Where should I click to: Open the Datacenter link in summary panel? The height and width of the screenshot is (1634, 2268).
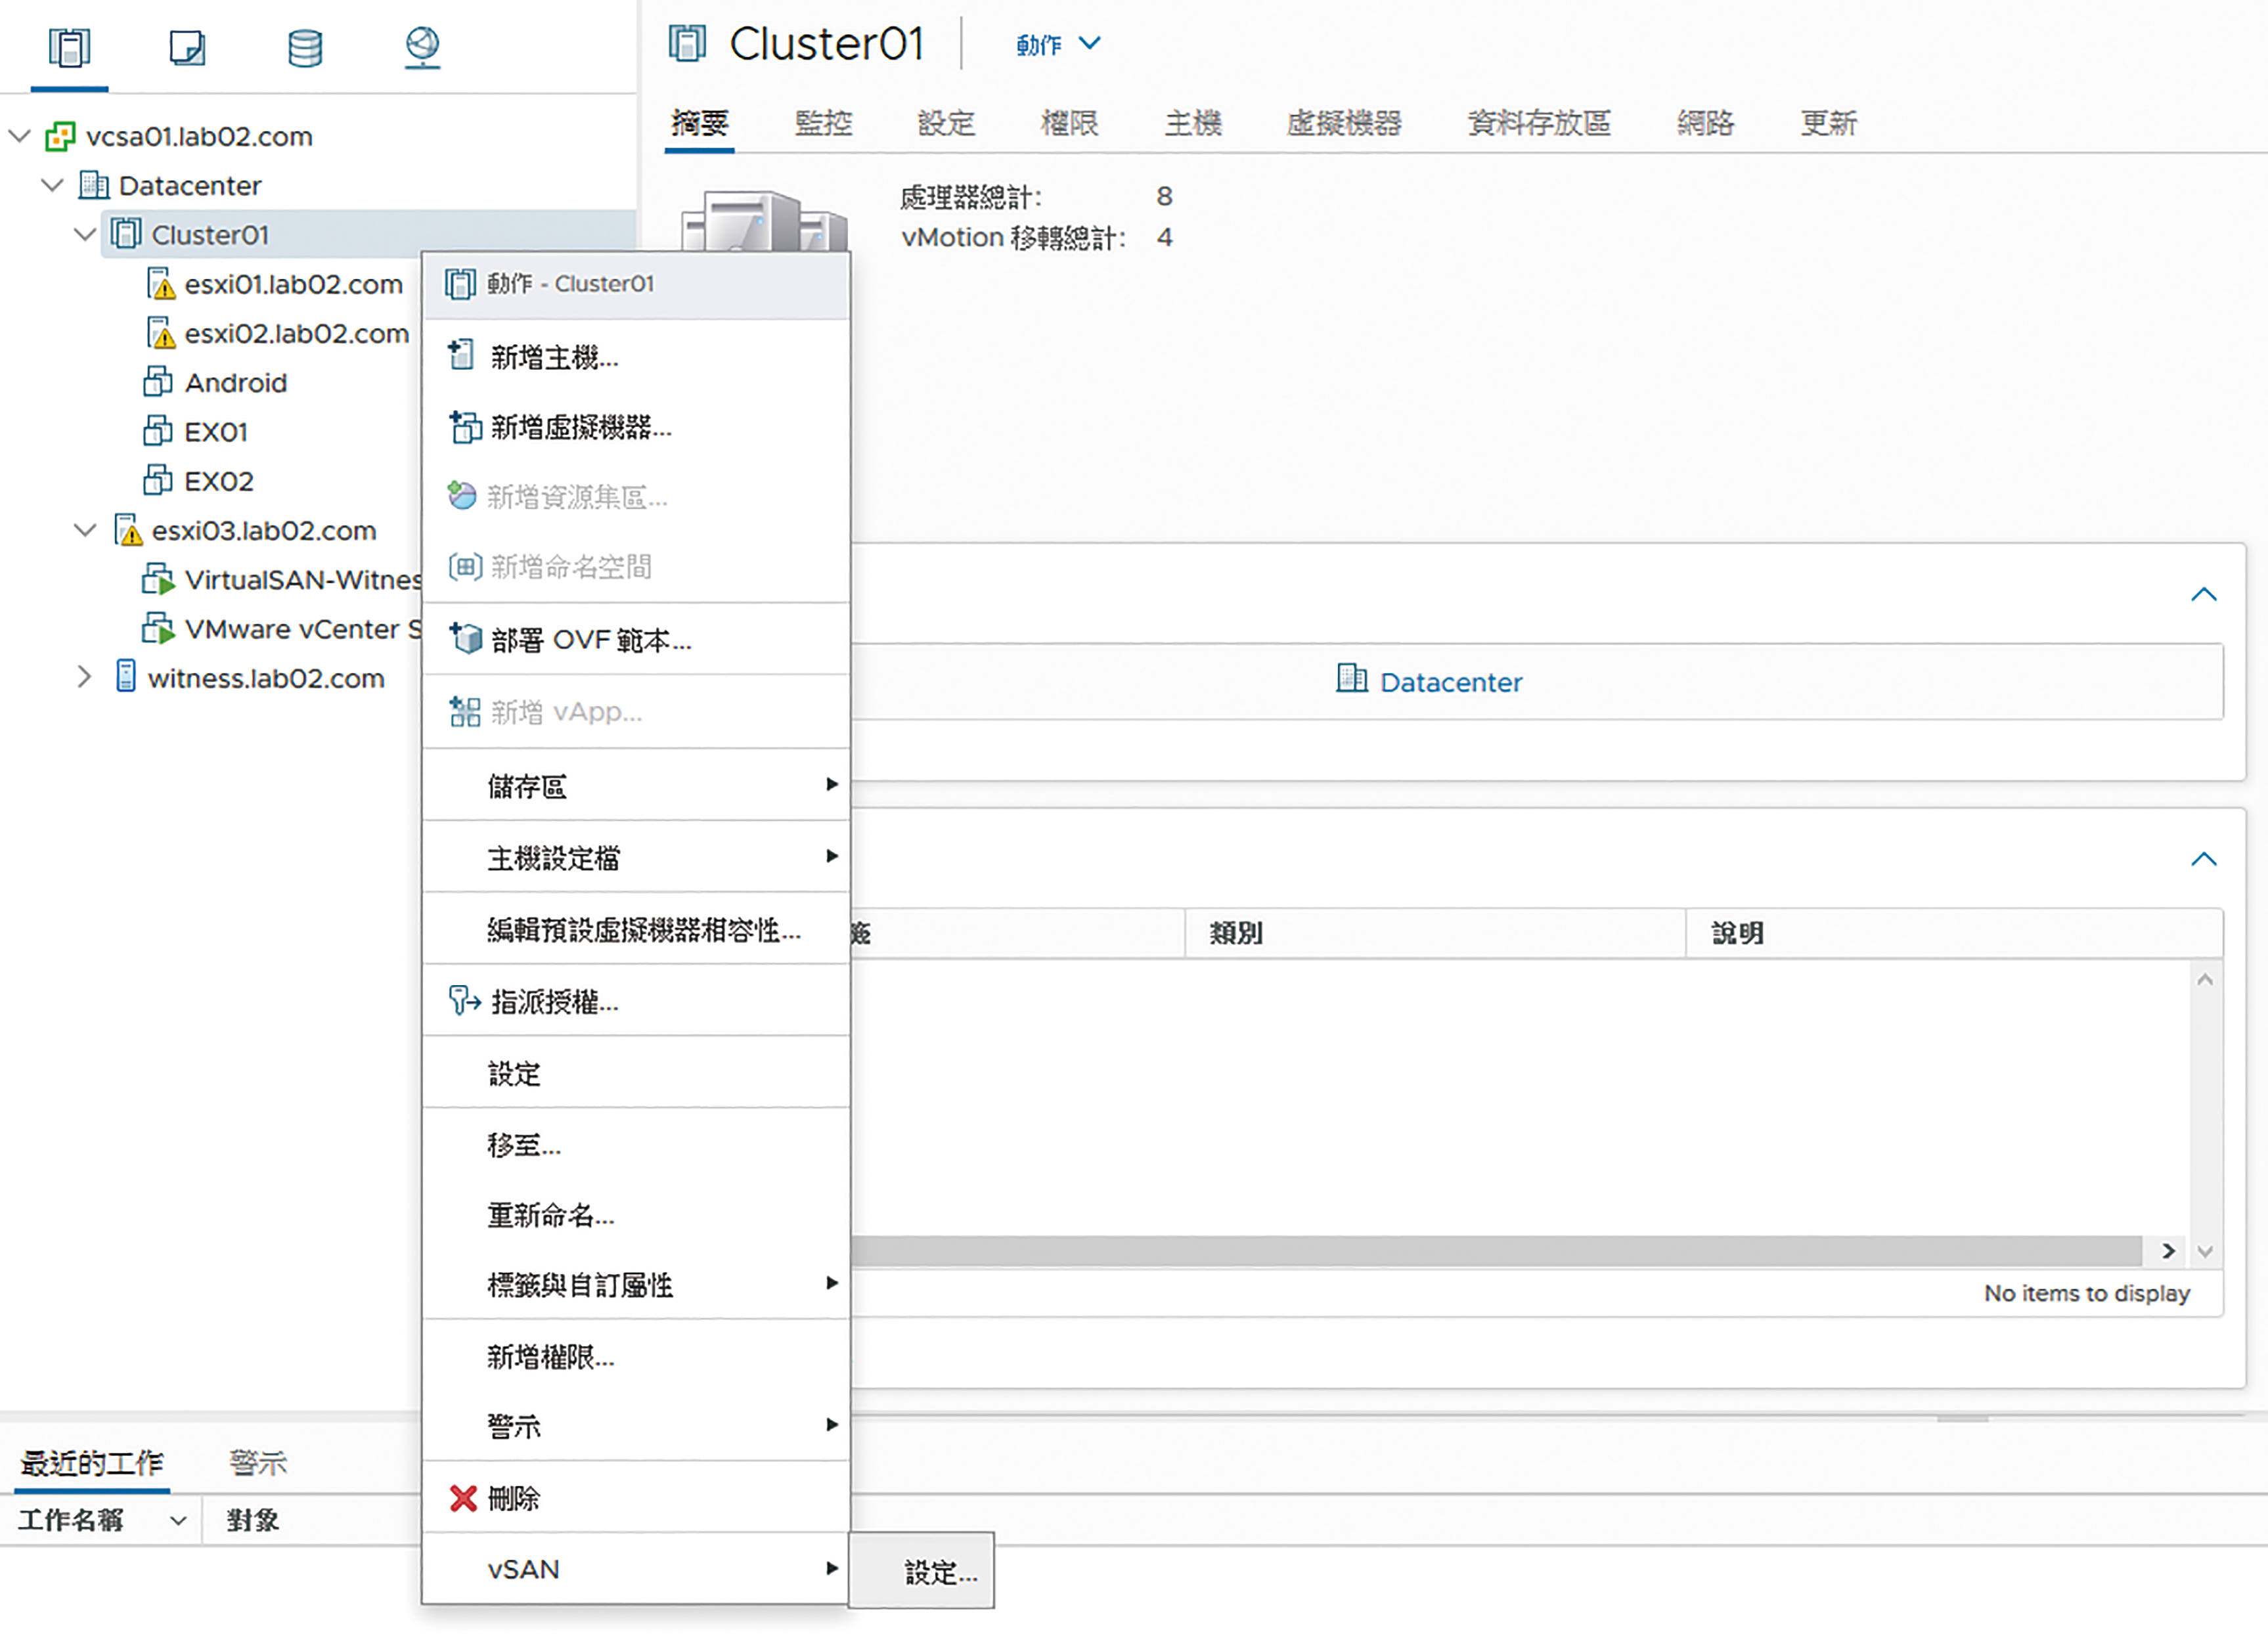pos(1450,682)
